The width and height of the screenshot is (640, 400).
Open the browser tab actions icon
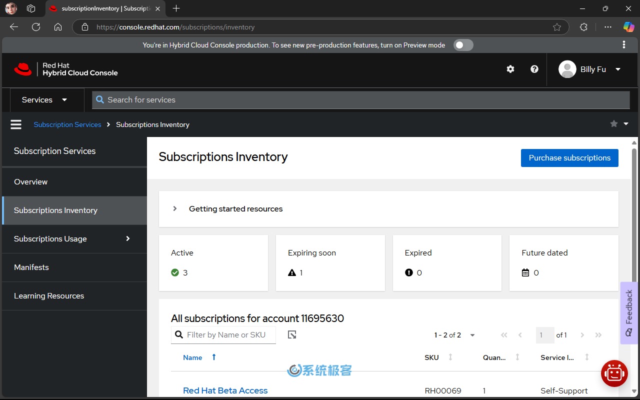coord(31,8)
